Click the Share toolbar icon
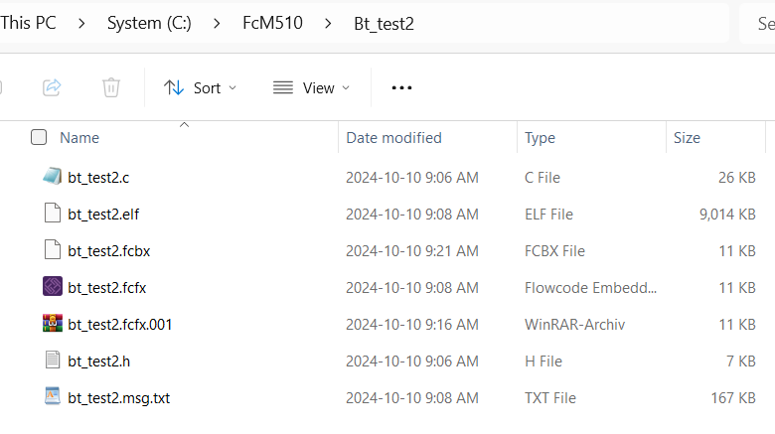 52,87
